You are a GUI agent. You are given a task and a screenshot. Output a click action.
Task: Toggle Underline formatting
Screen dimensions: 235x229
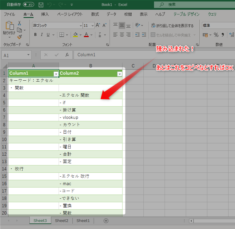point(48,35)
